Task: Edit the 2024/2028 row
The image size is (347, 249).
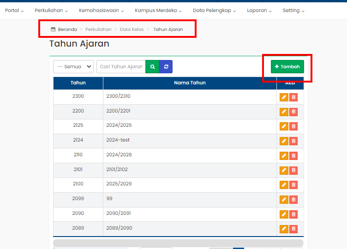Action: [284, 156]
